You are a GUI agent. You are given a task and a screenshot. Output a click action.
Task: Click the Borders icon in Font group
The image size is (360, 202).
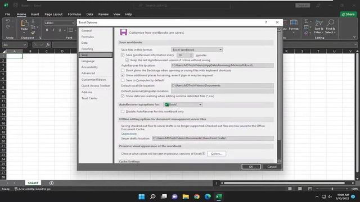pos(71,30)
